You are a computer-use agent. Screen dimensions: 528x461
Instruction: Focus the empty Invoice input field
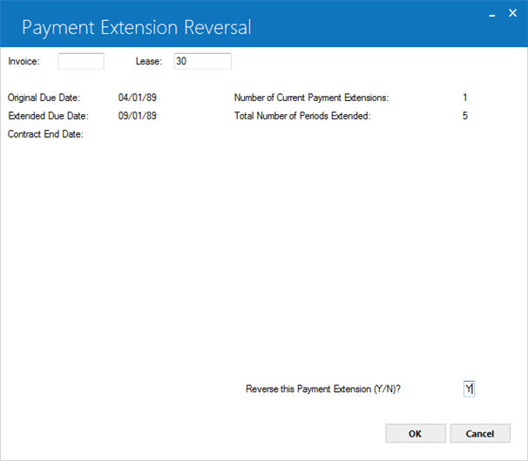pyautogui.click(x=81, y=61)
